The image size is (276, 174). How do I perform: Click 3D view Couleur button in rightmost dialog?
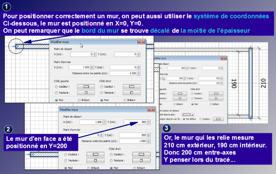[x=218, y=119]
